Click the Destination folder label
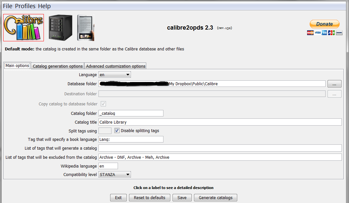The width and height of the screenshot is (349, 203). coord(81,94)
